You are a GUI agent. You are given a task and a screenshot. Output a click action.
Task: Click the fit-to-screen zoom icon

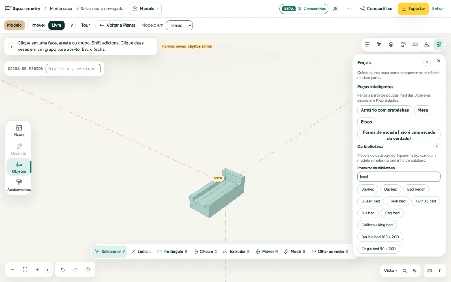(x=25, y=270)
